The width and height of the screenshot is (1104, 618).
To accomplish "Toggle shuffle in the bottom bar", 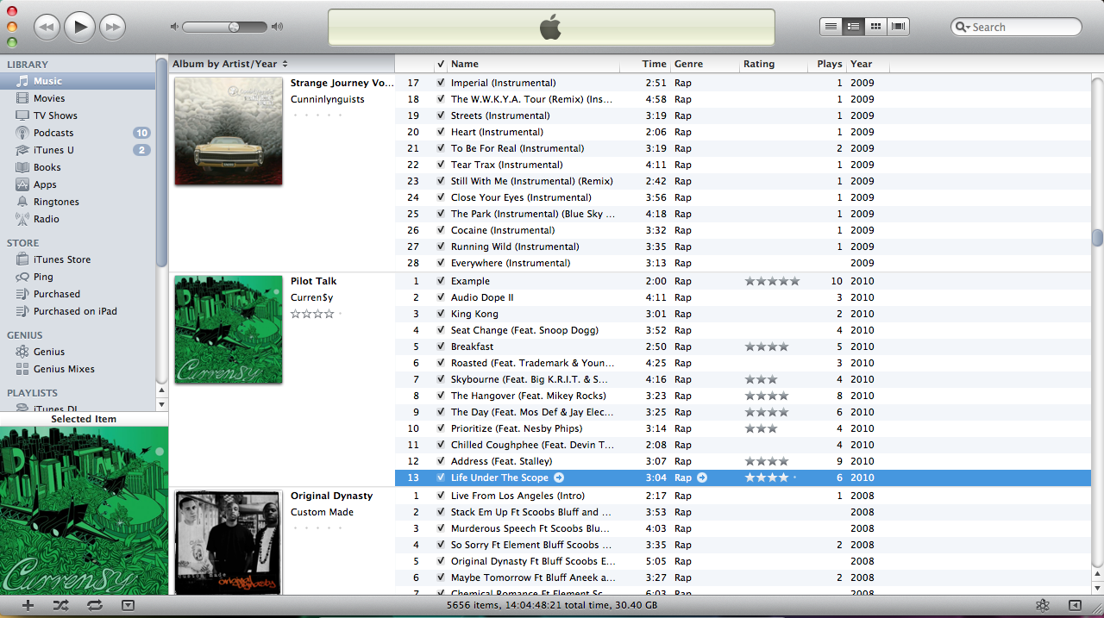I will 60,605.
